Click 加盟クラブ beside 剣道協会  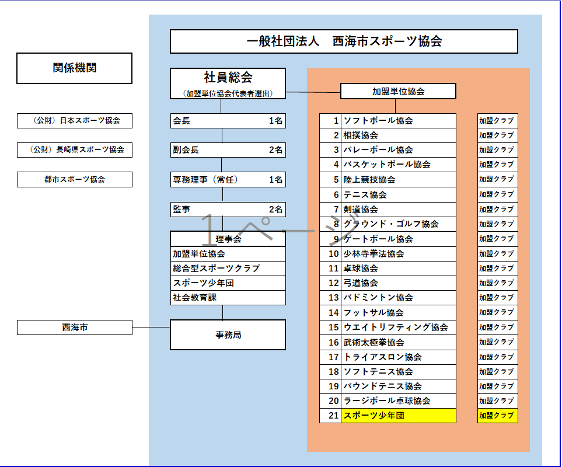[x=497, y=210]
